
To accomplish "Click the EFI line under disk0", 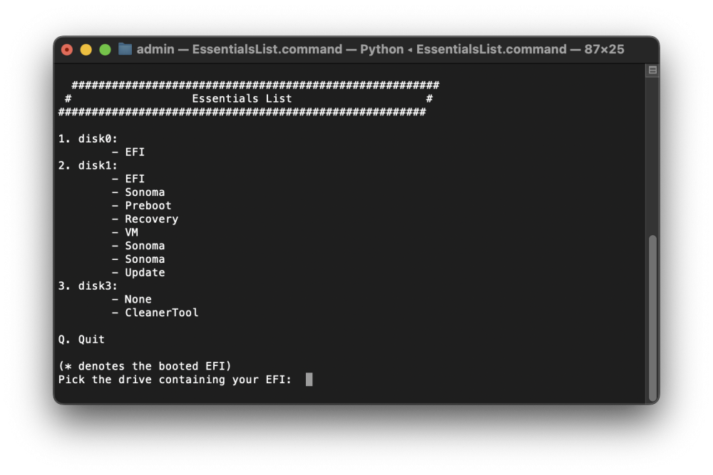I will [x=128, y=152].
